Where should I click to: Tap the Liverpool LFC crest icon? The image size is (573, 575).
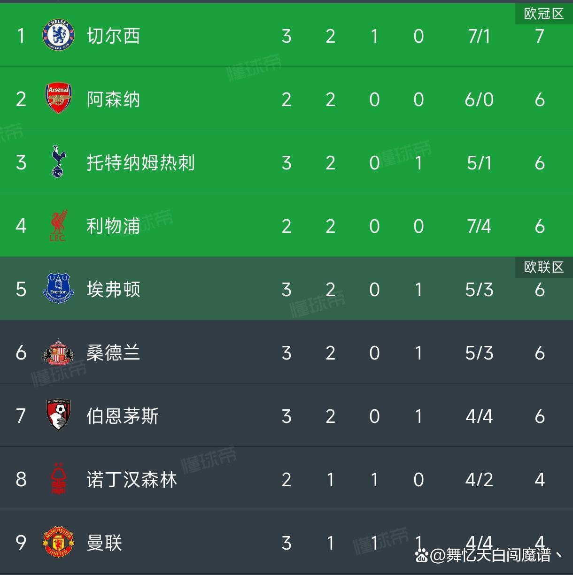click(x=58, y=226)
